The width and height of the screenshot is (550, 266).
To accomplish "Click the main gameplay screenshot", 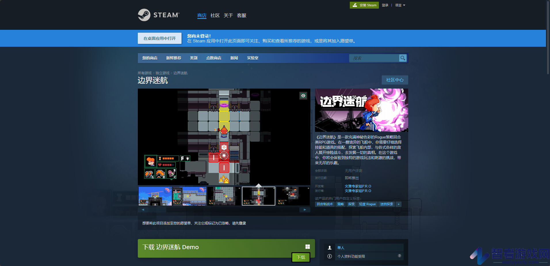I will [224, 137].
